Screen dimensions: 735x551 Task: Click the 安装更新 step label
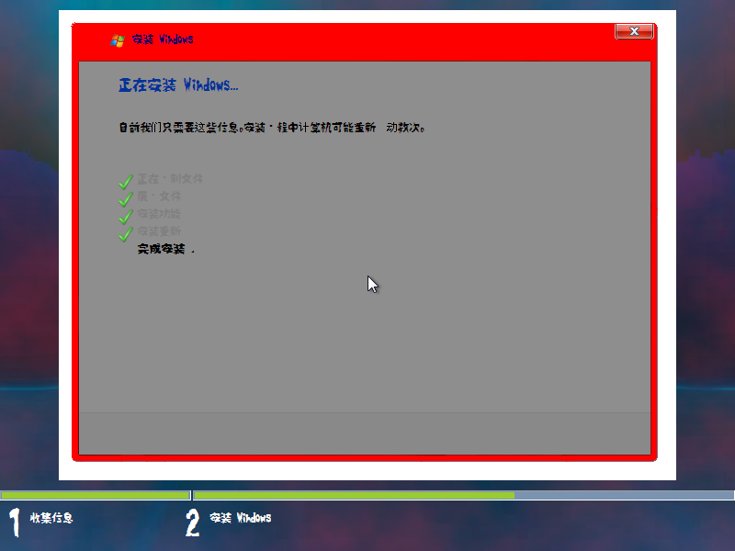159,231
